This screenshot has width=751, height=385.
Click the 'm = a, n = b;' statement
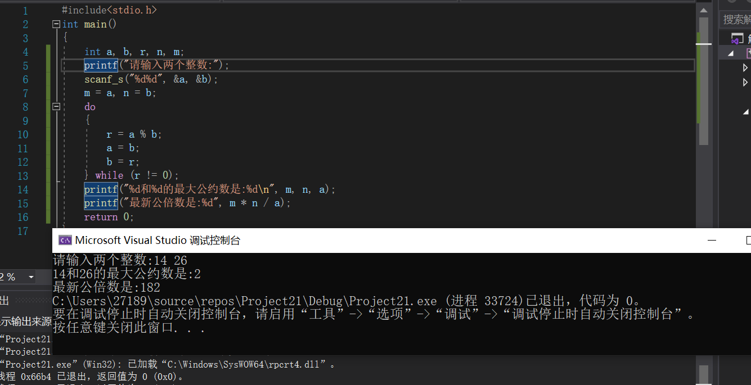120,93
